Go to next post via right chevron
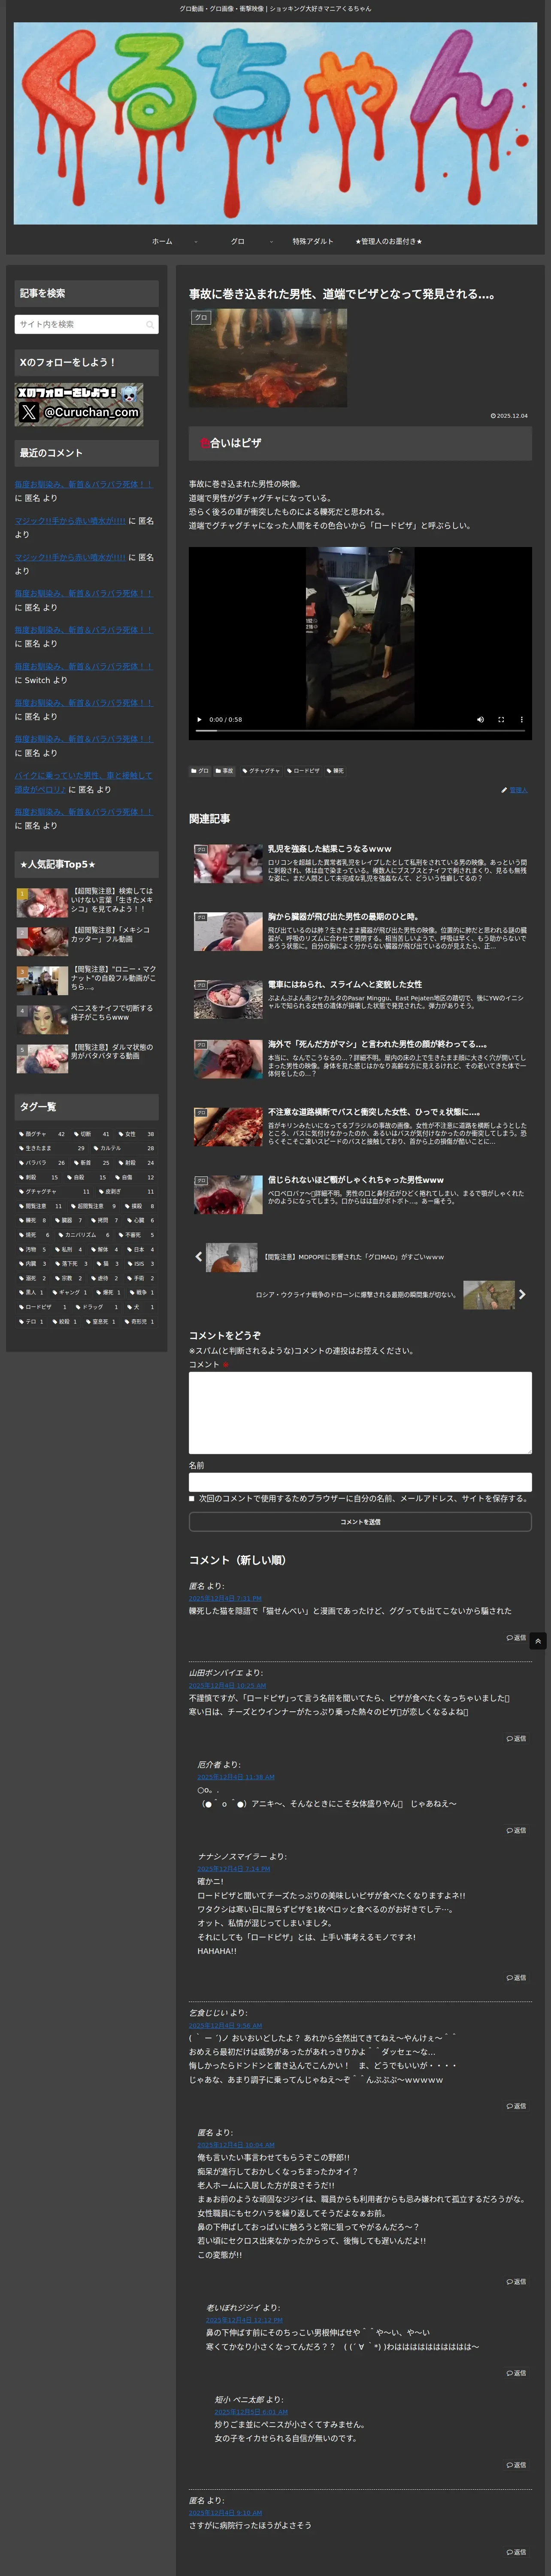The width and height of the screenshot is (551, 2576). [x=522, y=1295]
